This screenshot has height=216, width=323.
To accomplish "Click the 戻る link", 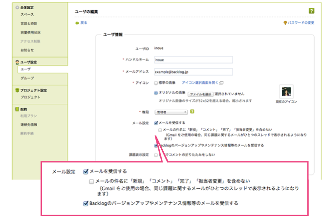I will click(x=84, y=23).
